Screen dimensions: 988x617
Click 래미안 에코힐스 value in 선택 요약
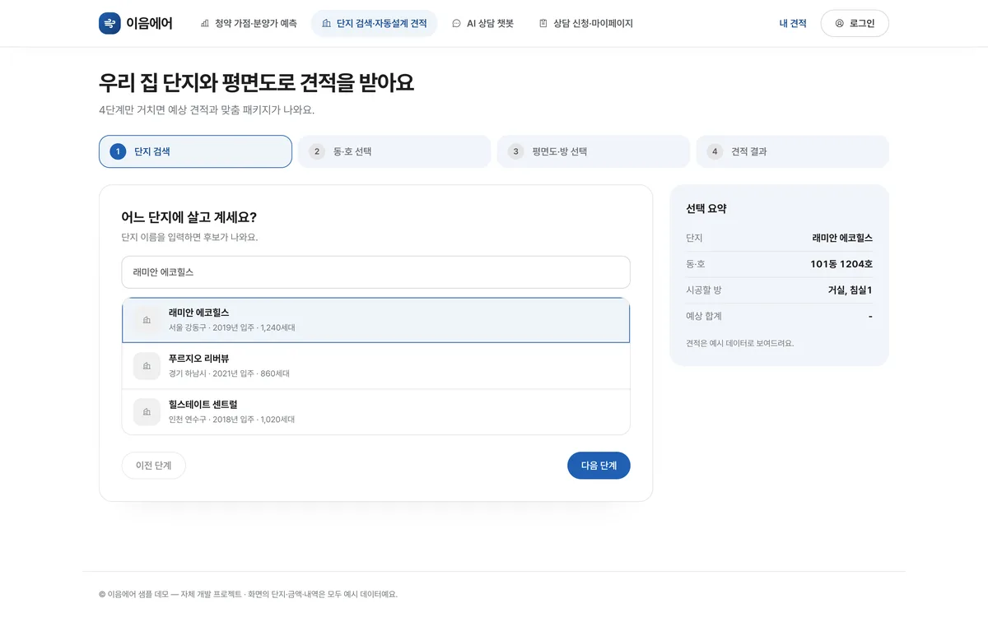point(842,238)
